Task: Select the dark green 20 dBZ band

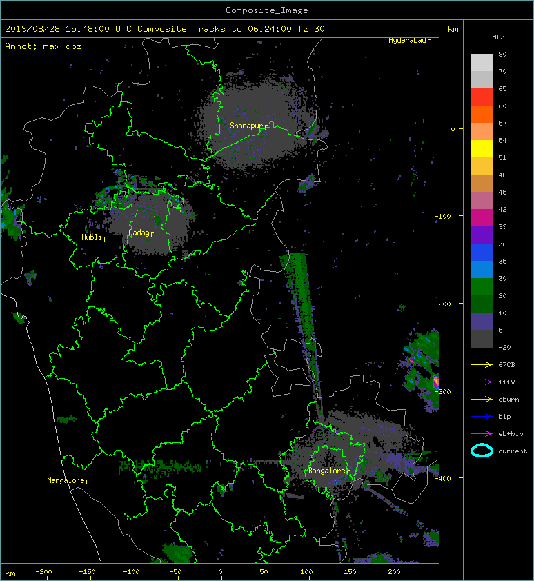Action: (482, 304)
